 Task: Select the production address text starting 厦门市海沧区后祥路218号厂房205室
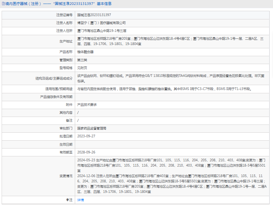pyautogui.click(x=170, y=41)
